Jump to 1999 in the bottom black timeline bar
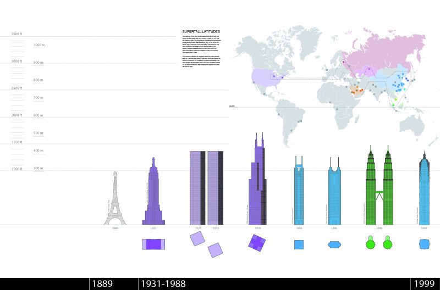Screen dimensions: 440x290 (424, 284)
